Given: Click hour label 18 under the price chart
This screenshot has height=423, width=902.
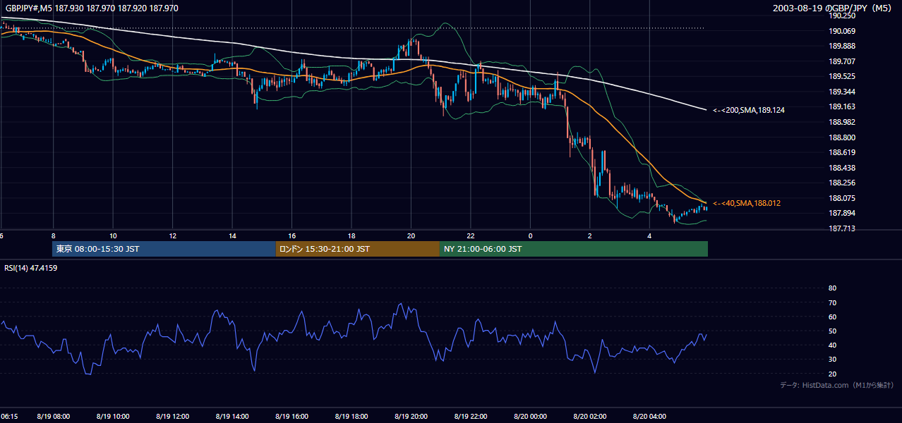Looking at the screenshot, I should [351, 235].
